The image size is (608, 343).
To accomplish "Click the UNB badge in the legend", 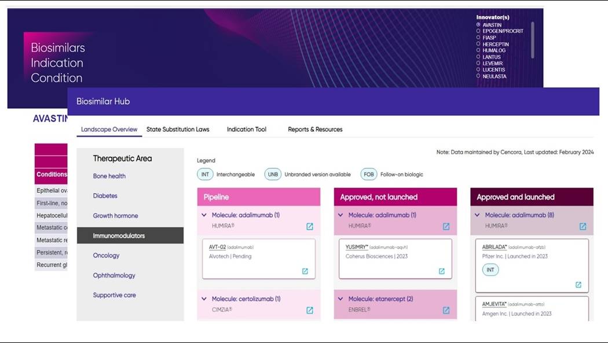I will pyautogui.click(x=273, y=175).
